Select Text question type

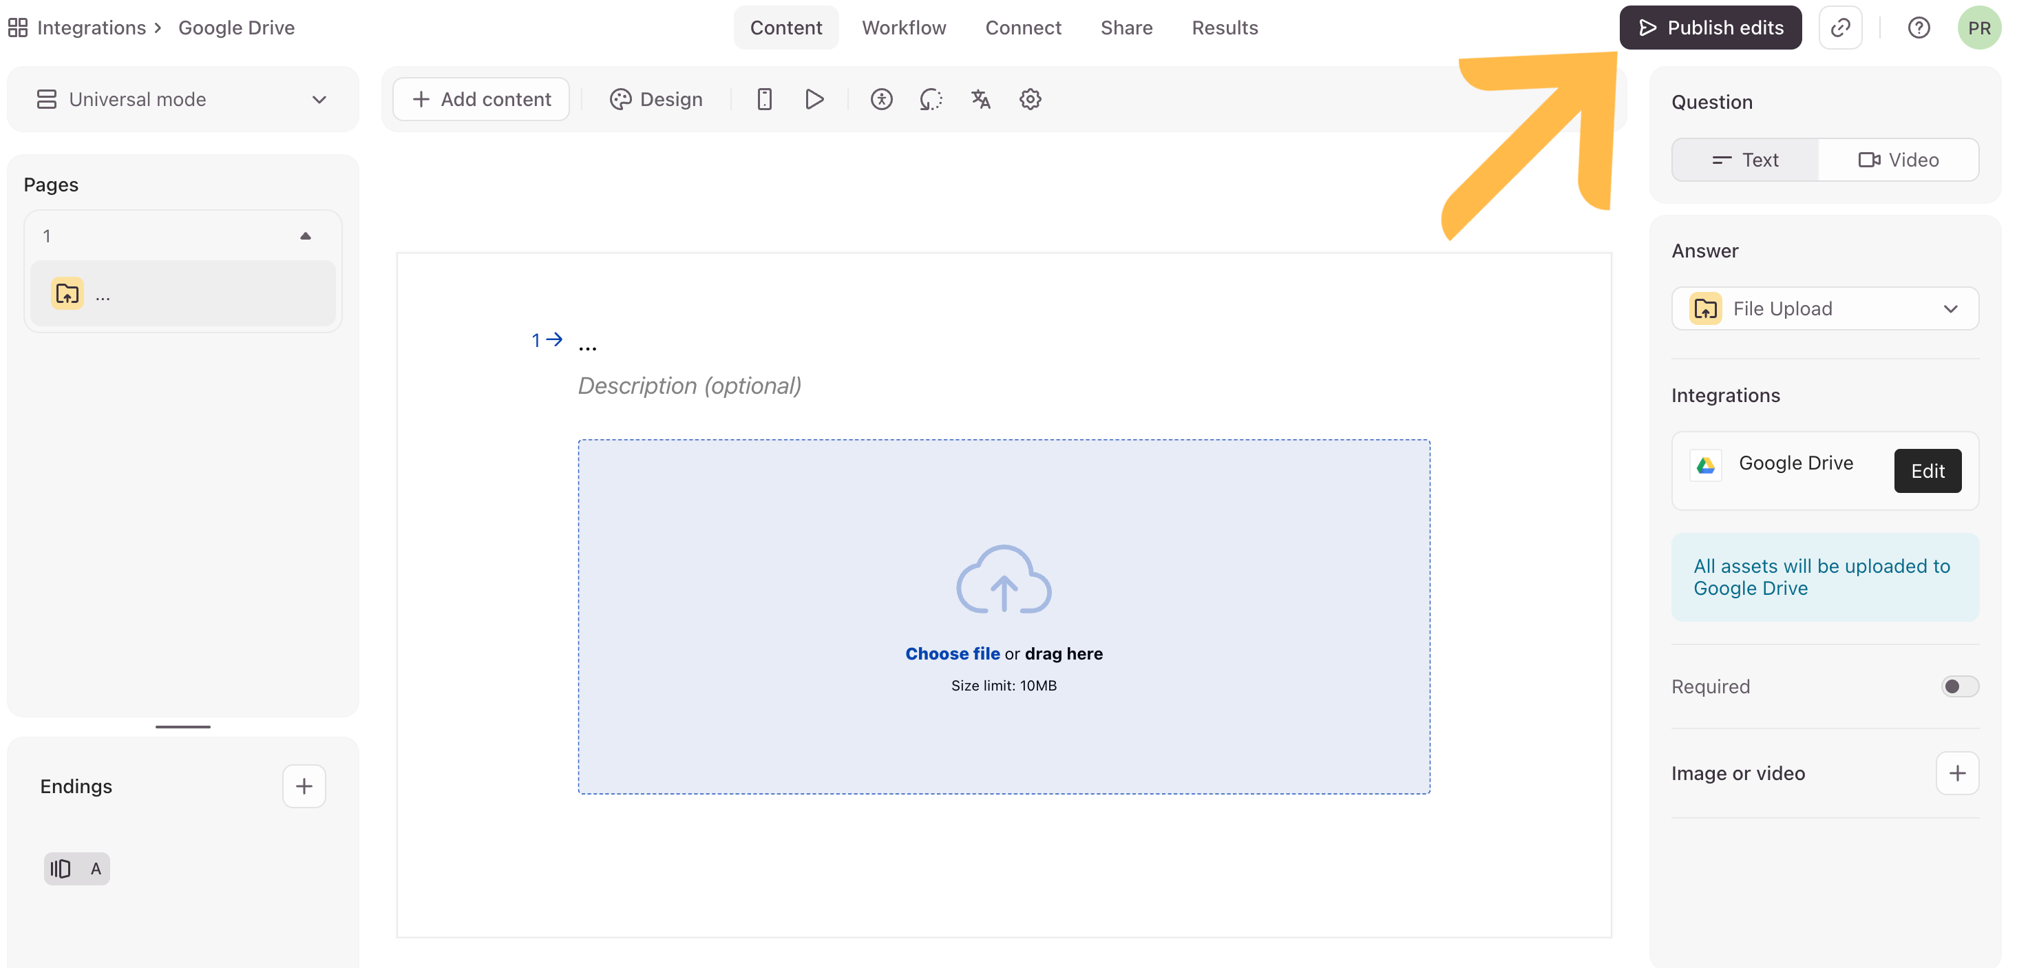pos(1744,160)
